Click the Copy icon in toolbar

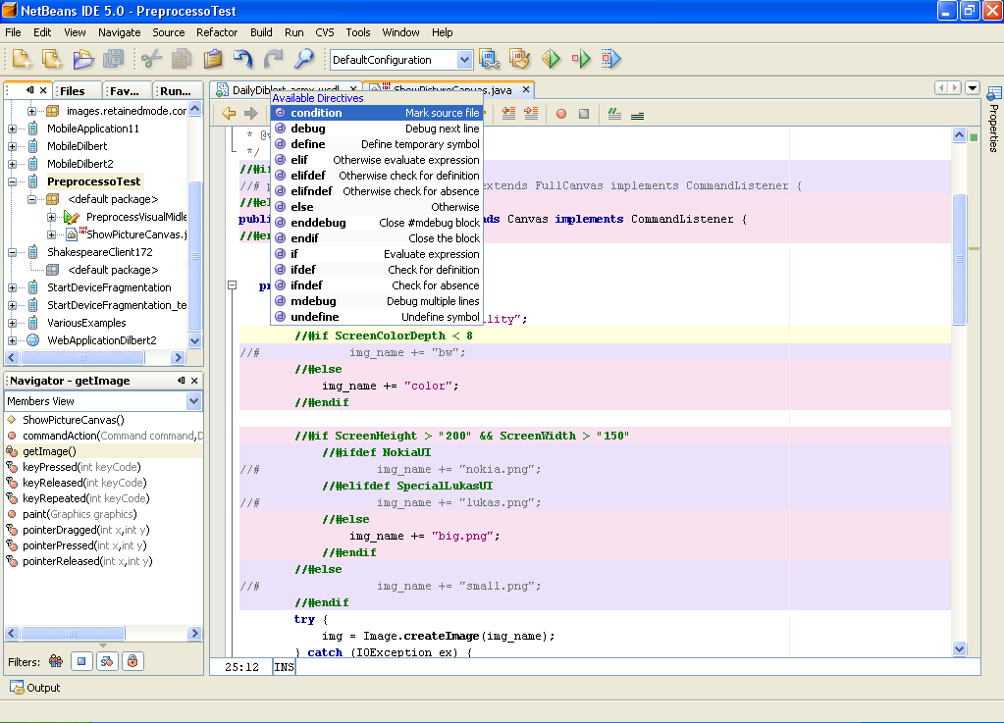click(182, 60)
